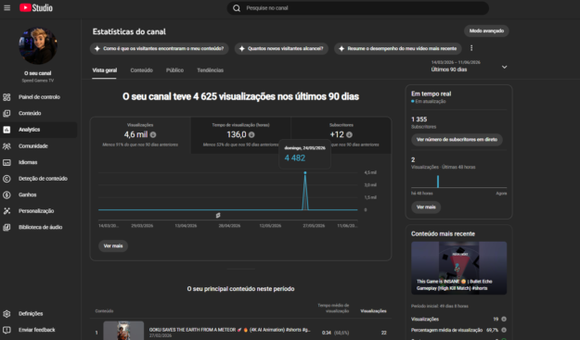Click Ver mais below the views chart
The width and height of the screenshot is (580, 340).
(x=113, y=246)
